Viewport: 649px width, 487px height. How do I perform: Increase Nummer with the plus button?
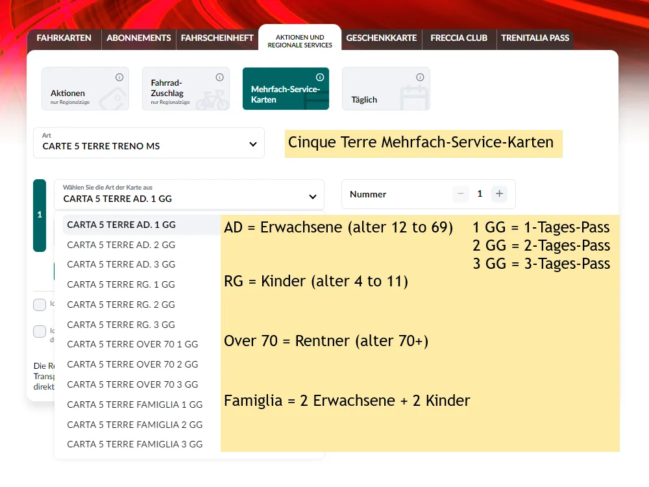(x=499, y=194)
